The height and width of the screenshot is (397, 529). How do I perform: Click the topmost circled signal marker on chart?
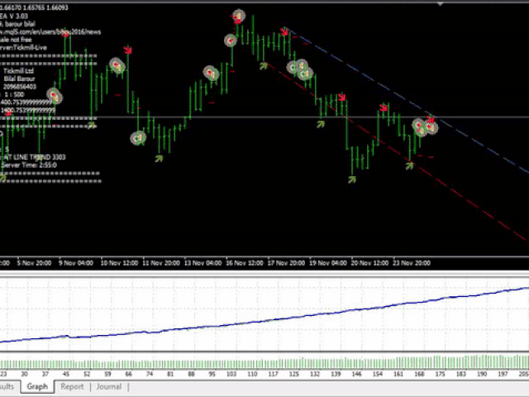pos(239,16)
